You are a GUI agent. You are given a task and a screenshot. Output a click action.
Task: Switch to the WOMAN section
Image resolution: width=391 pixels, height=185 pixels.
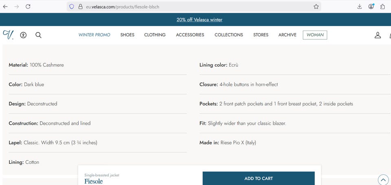(x=315, y=35)
